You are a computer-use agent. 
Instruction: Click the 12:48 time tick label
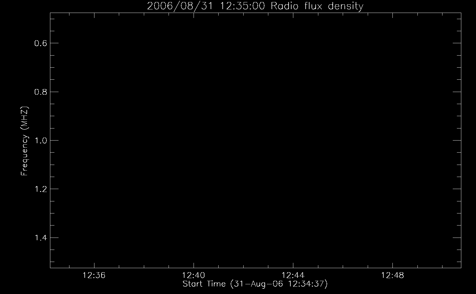pos(393,275)
